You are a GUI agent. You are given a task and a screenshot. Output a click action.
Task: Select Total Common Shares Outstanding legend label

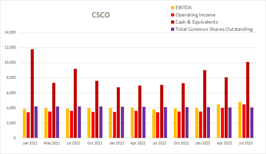[214, 29]
